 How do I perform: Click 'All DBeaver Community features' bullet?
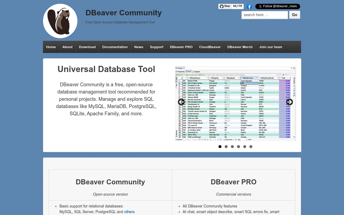(210, 206)
